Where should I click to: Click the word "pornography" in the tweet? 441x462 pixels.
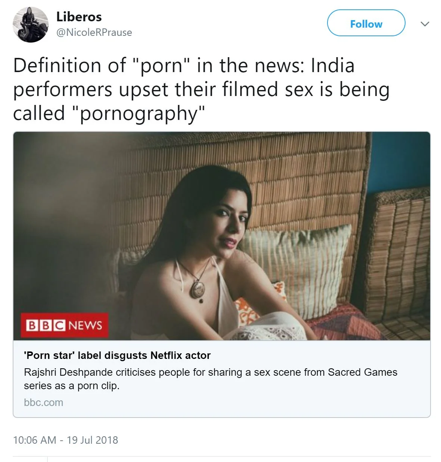pos(139,114)
